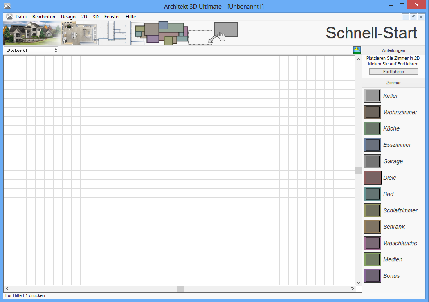Click the title bar application icon
The image size is (429, 302).
point(7,6)
